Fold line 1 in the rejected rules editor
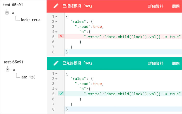This screenshot has height=114, width=182. pyautogui.click(x=56, y=17)
